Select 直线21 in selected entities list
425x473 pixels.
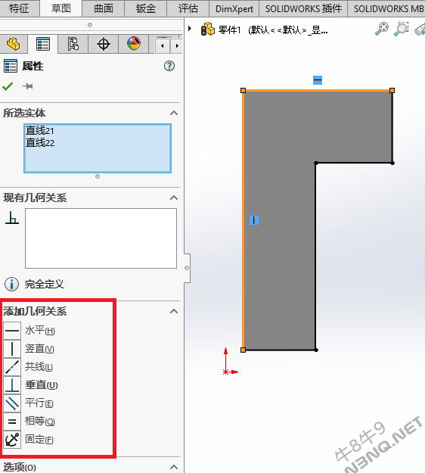(40, 131)
